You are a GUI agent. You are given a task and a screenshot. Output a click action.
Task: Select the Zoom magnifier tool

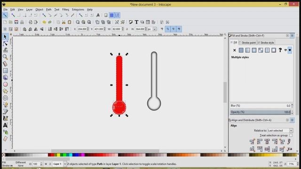point(5,57)
